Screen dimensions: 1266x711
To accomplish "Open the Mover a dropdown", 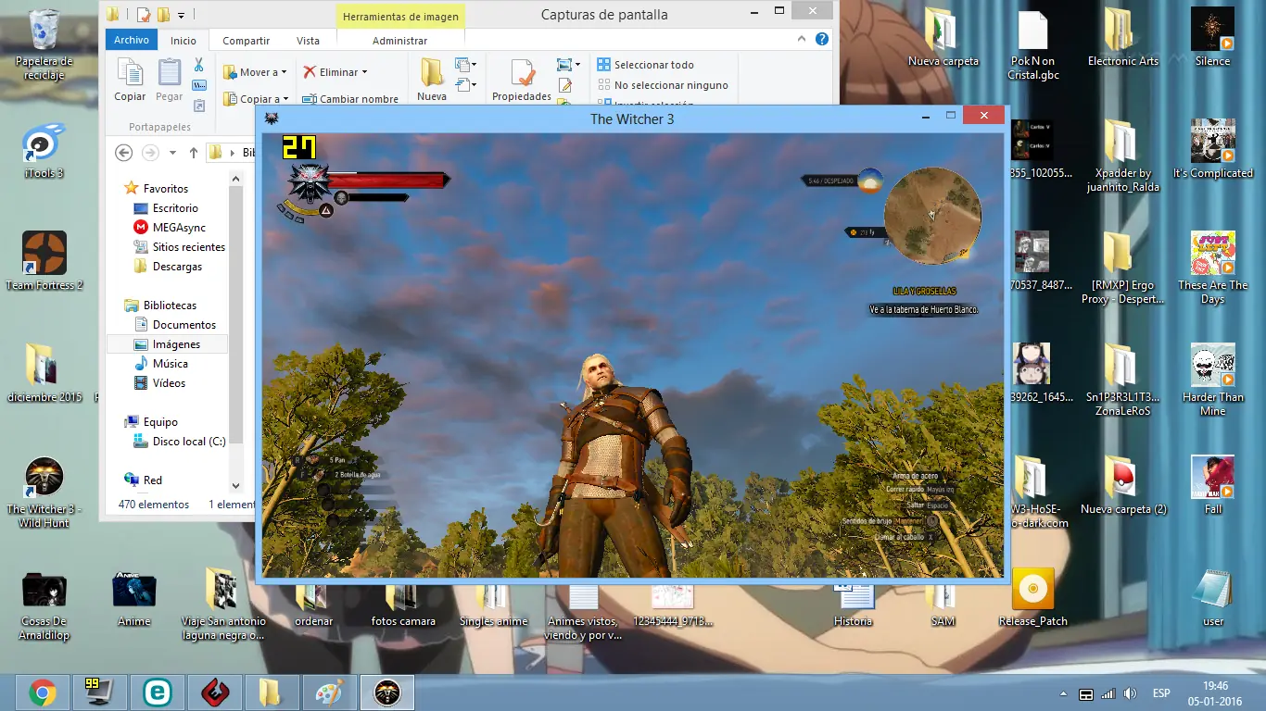I will (255, 72).
